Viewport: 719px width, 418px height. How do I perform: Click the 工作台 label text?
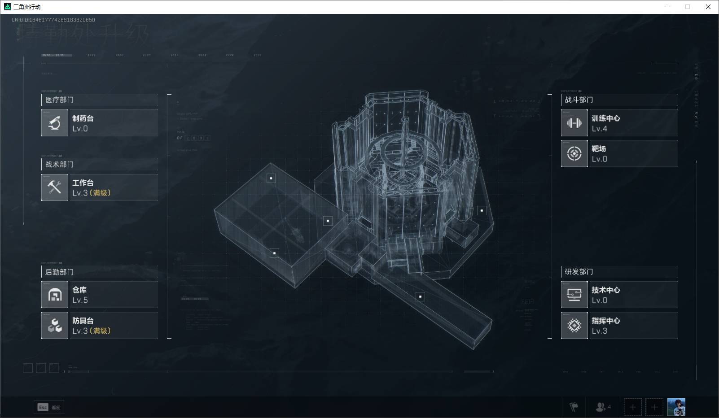pyautogui.click(x=83, y=183)
